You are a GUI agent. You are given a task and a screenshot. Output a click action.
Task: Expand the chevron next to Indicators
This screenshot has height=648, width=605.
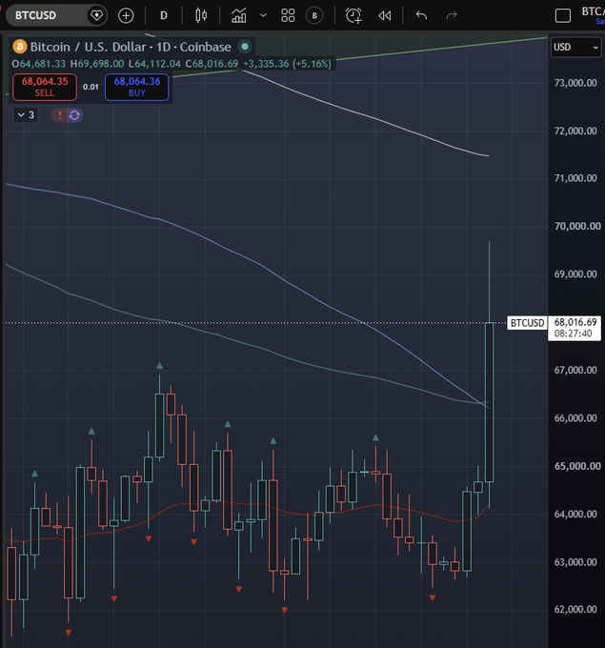[x=263, y=15]
